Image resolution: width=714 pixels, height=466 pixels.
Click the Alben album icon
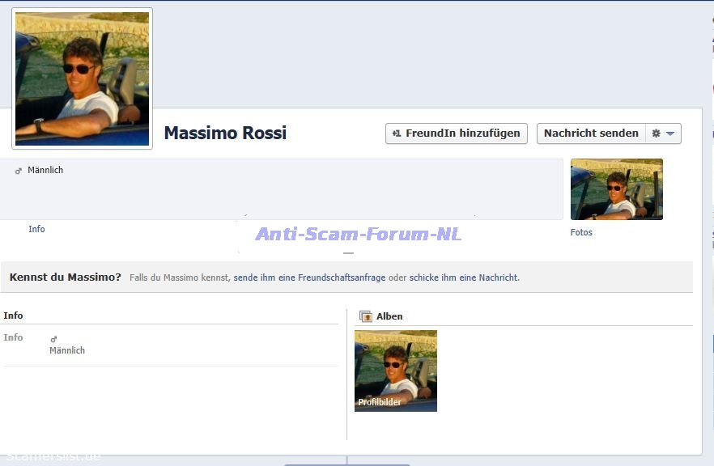pyautogui.click(x=366, y=316)
